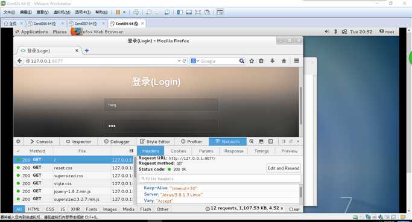
Task: Open the clock showing Tue 20:52
Action: pos(361,32)
